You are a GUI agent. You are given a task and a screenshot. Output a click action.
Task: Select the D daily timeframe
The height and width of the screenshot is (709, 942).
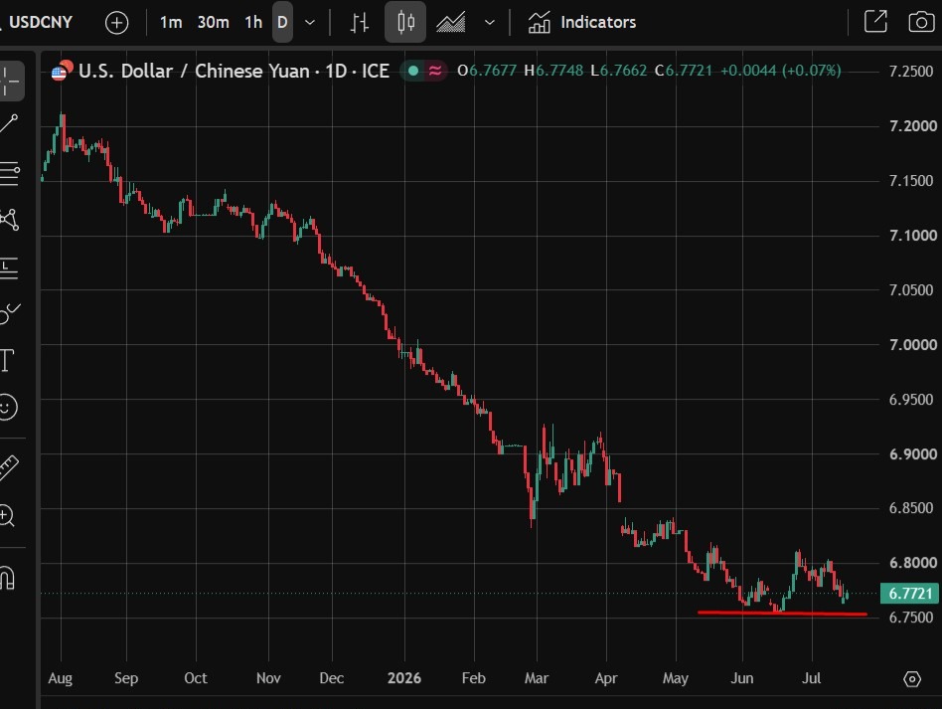click(282, 22)
